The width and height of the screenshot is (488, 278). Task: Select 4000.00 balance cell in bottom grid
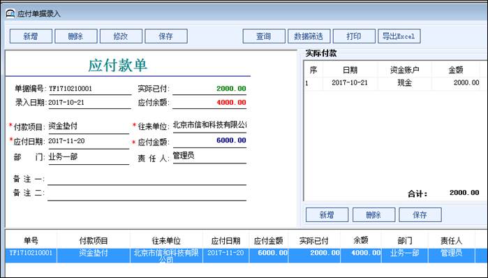tap(361, 256)
